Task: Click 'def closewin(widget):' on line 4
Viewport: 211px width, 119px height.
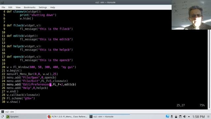Action: [x=24, y=12]
